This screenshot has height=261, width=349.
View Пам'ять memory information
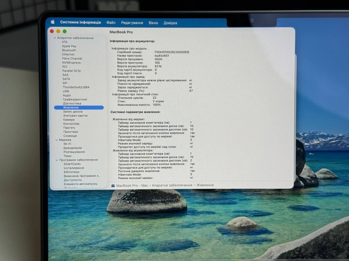pos(68,127)
